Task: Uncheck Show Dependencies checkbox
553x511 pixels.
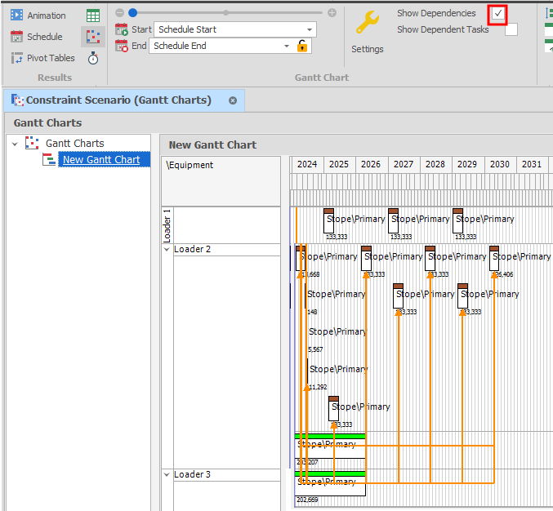Action: click(x=498, y=14)
